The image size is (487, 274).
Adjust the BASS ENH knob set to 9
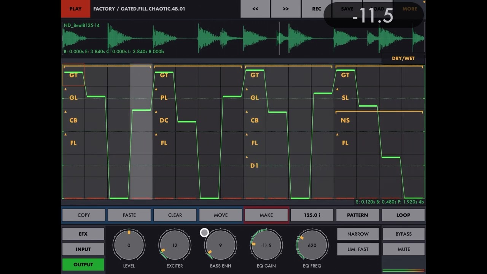(220, 245)
